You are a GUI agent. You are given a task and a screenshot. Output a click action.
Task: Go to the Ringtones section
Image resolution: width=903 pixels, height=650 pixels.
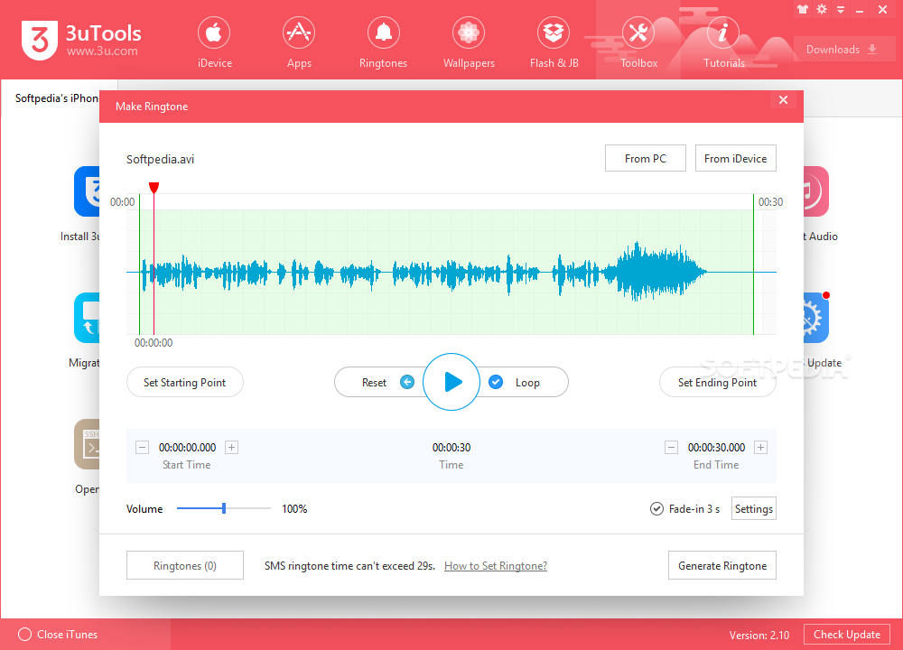click(x=383, y=43)
